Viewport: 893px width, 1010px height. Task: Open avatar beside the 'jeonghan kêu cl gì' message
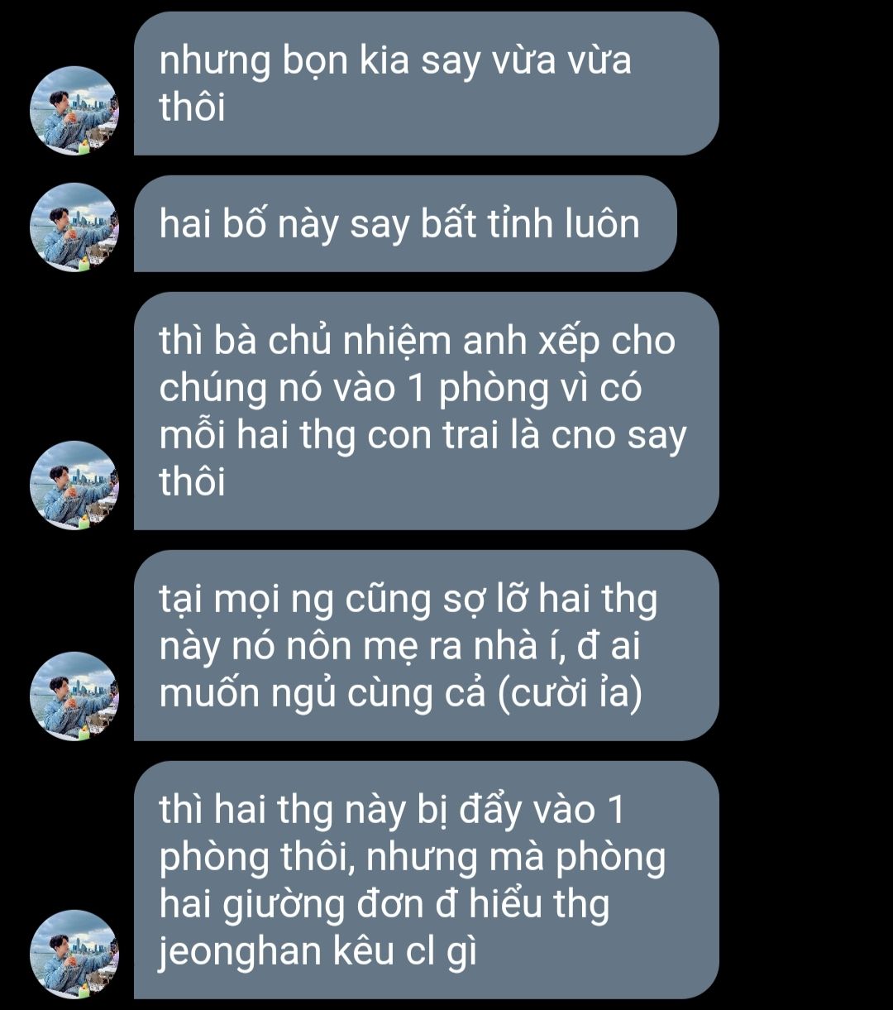pyautogui.click(x=74, y=955)
